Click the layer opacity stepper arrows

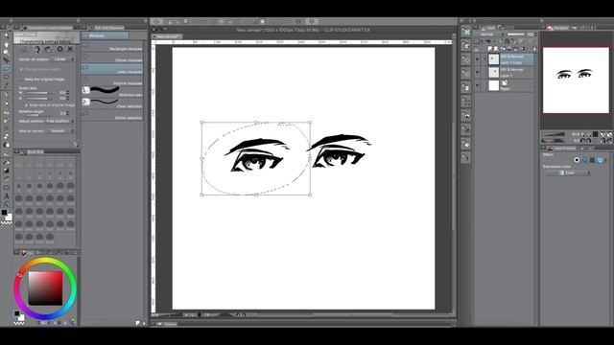pos(535,34)
